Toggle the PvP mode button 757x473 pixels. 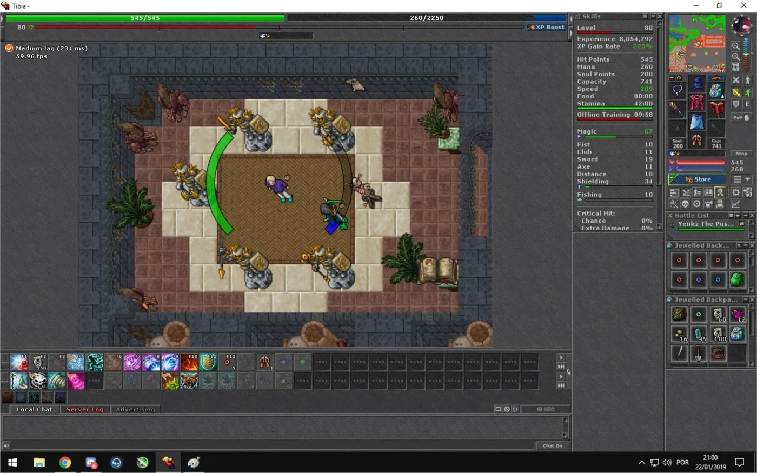[741, 117]
